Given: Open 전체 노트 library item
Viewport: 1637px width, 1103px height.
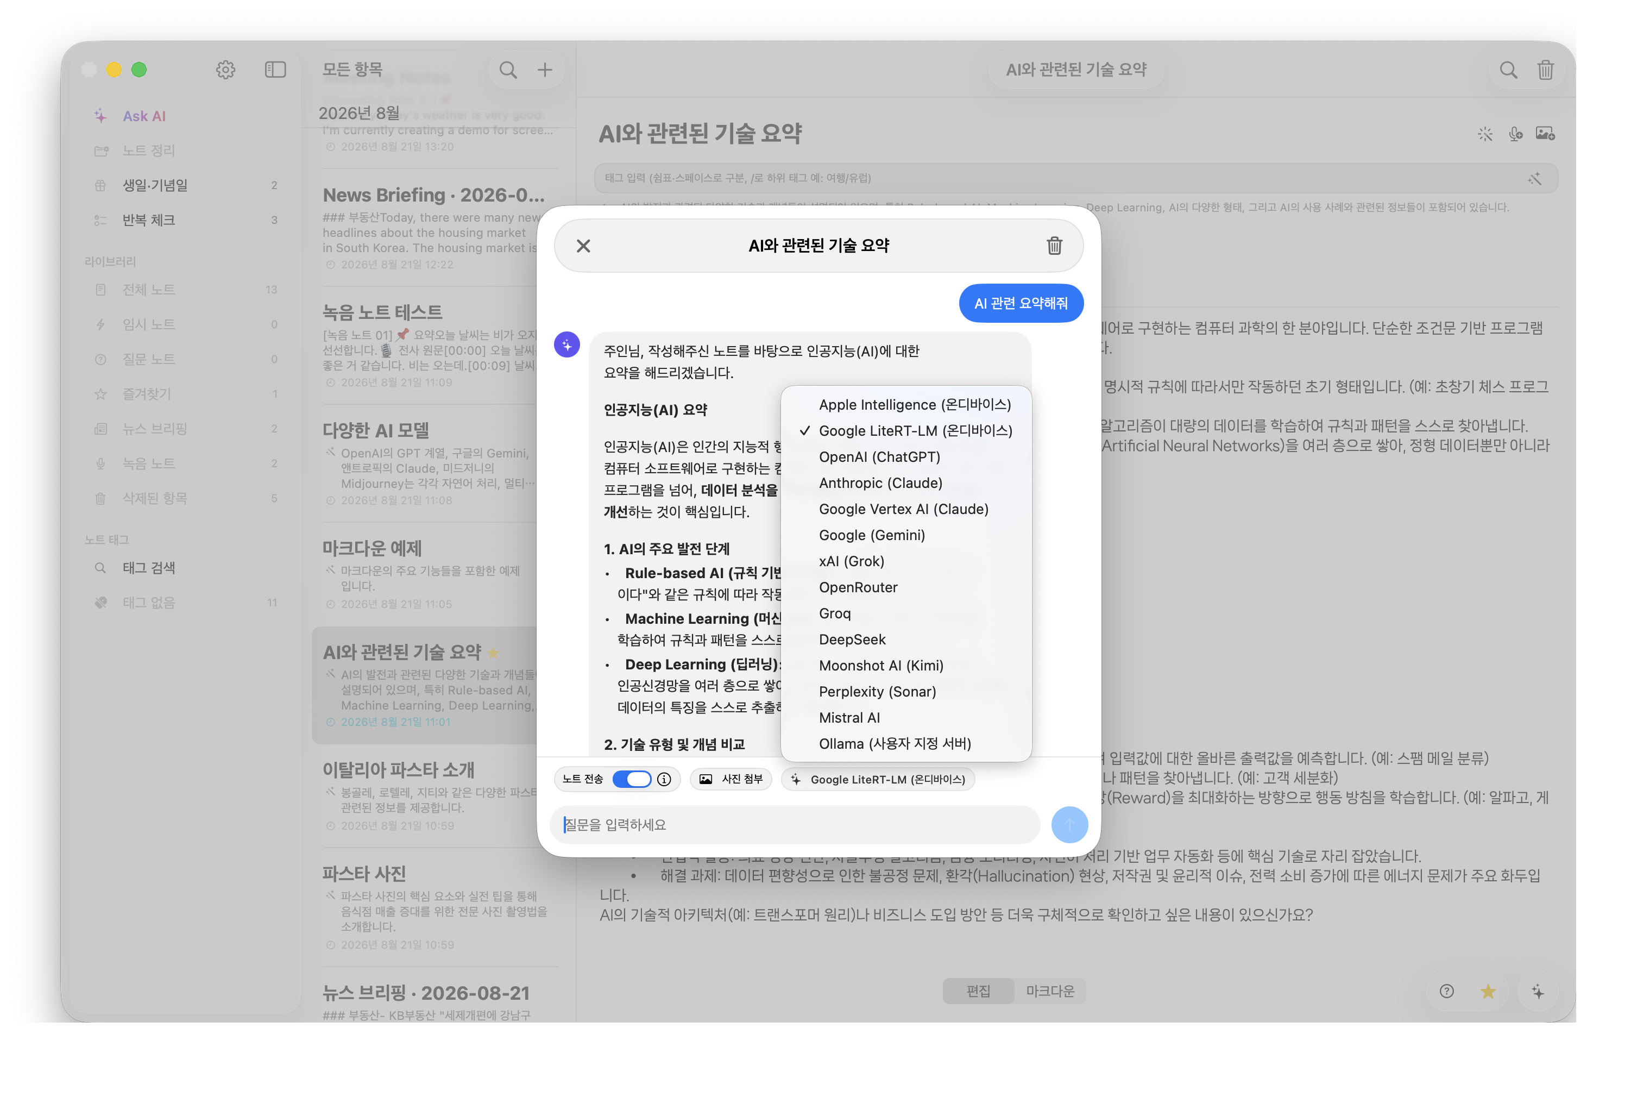Looking at the screenshot, I should click(186, 290).
